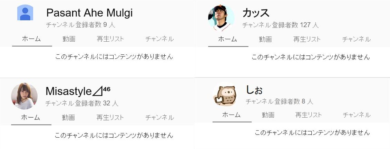
Task: Open チャンネル tab on Misastyle channel
Action: click(159, 118)
